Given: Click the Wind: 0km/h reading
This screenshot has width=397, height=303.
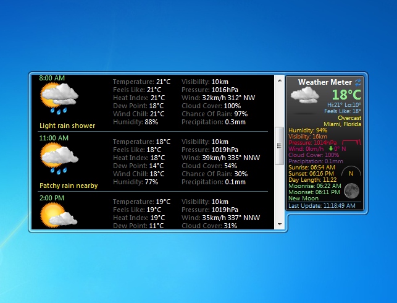Looking at the screenshot, I should point(306,149).
